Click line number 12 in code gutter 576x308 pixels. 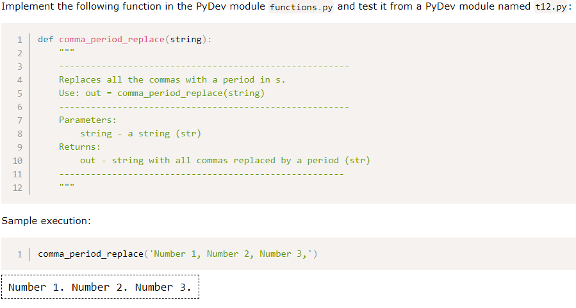point(17,188)
